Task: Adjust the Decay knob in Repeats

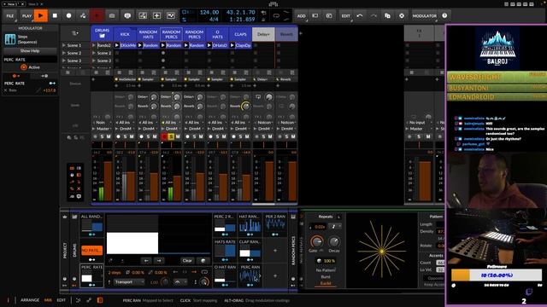Action: (334, 241)
